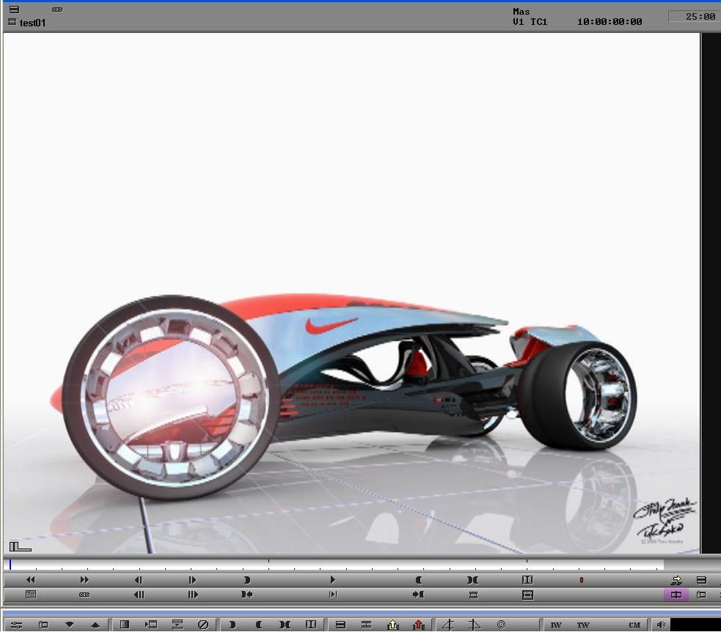This screenshot has width=721, height=632.
Task: Add a locator with the red oval button
Action: pos(581,580)
